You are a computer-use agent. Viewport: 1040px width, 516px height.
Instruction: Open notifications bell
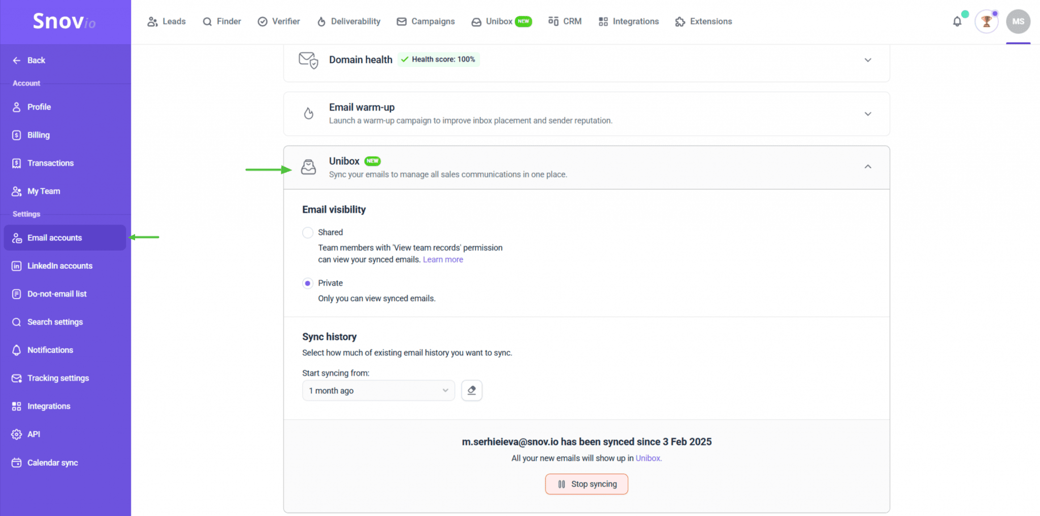[x=957, y=21]
